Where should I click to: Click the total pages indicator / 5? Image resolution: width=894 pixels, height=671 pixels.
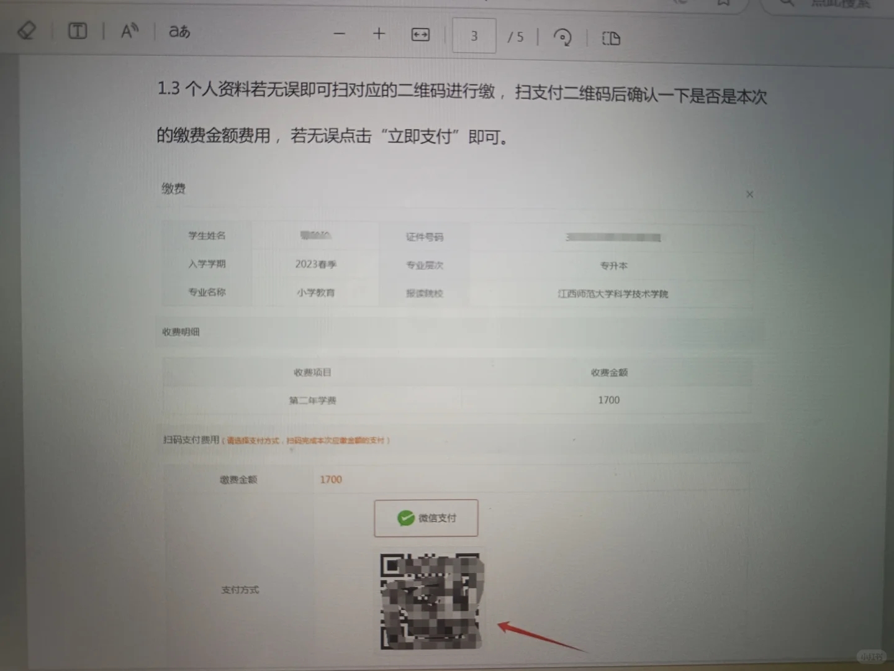coord(515,37)
